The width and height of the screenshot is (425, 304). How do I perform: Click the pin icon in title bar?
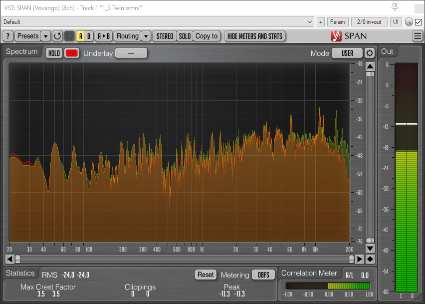[396, 7]
